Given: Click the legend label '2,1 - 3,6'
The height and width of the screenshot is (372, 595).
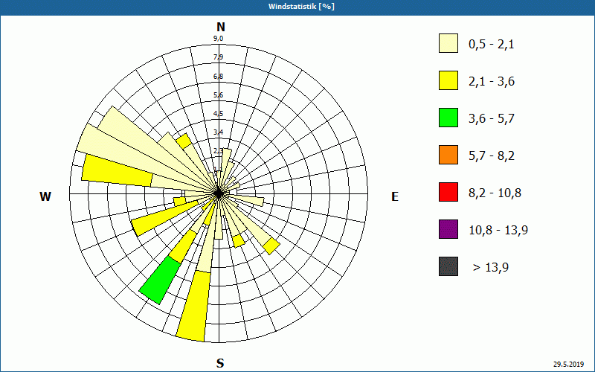Looking at the screenshot, I should 492,82.
